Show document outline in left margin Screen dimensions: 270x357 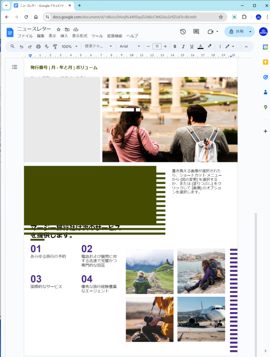[x=15, y=67]
